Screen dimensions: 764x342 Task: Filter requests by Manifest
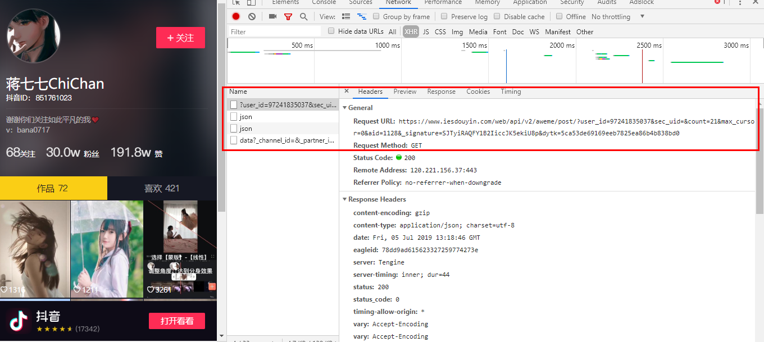558,32
